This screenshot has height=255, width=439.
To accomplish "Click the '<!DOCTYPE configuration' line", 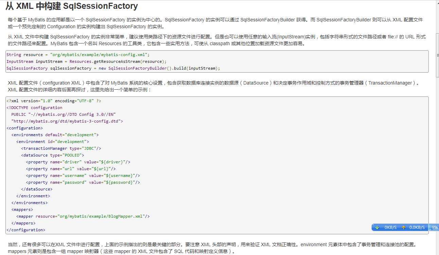I will 34,108.
